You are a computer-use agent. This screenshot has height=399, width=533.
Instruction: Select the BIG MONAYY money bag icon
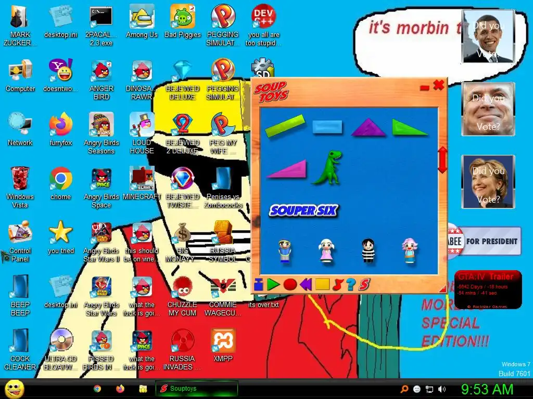coord(183,241)
